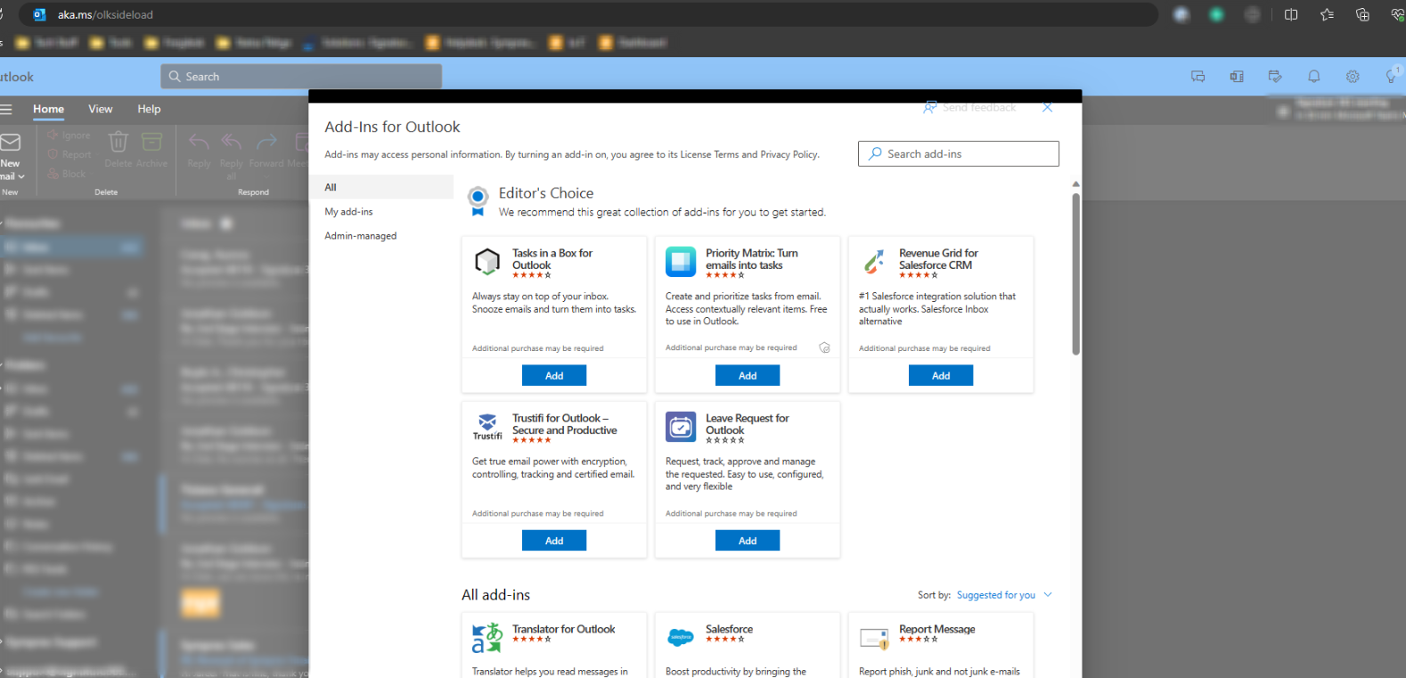Open Trustifi for Outlook card title
Screen dimensions: 1406x678
[x=565, y=424]
